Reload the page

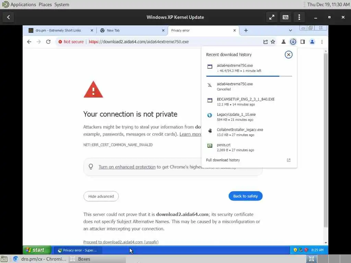(48, 42)
